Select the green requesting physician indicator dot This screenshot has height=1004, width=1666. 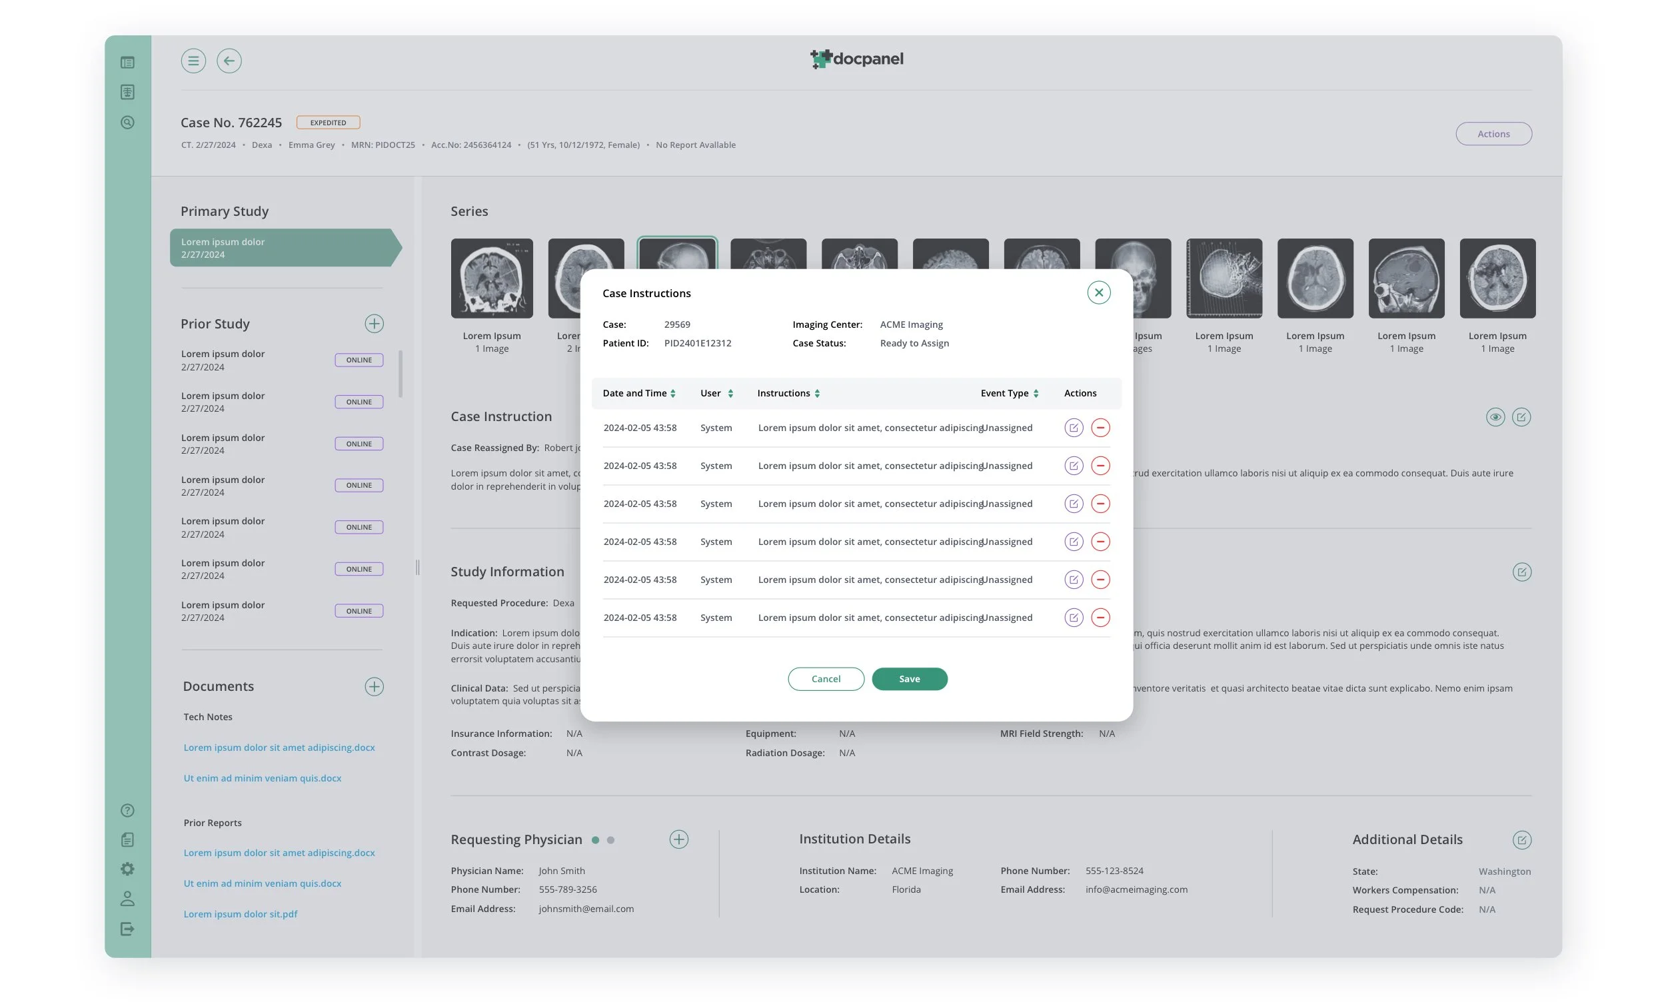[x=596, y=839]
